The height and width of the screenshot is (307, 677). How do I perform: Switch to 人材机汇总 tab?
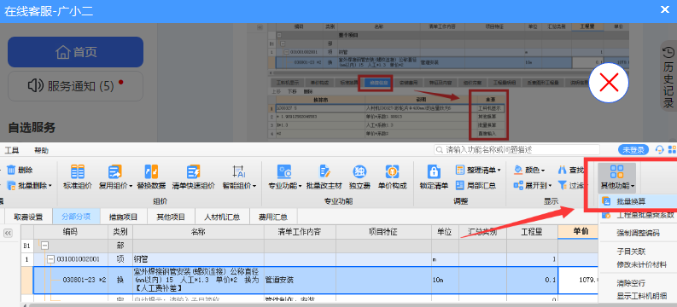222,217
